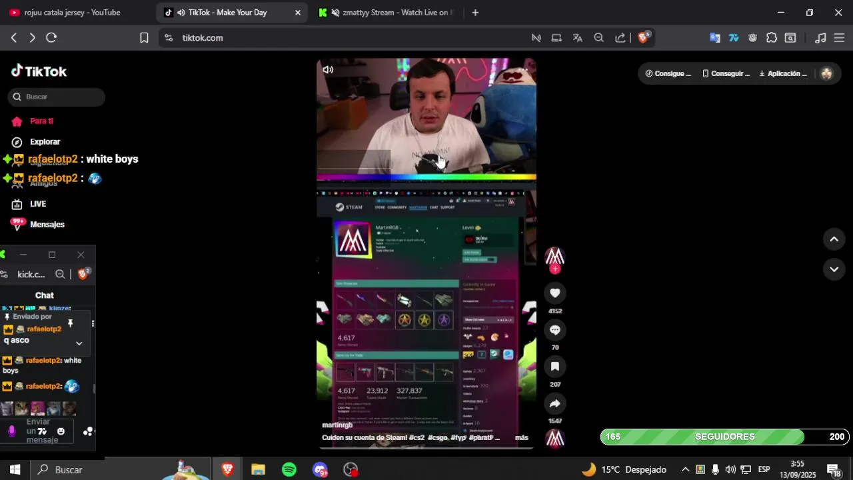Image resolution: width=853 pixels, height=480 pixels.
Task: Open Spotify from the taskbar
Action: 289,470
